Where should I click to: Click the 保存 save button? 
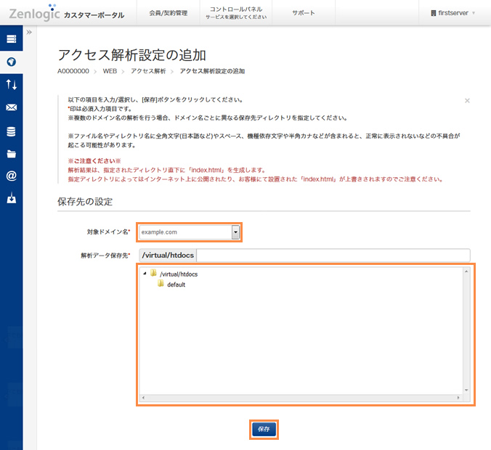pos(264,429)
